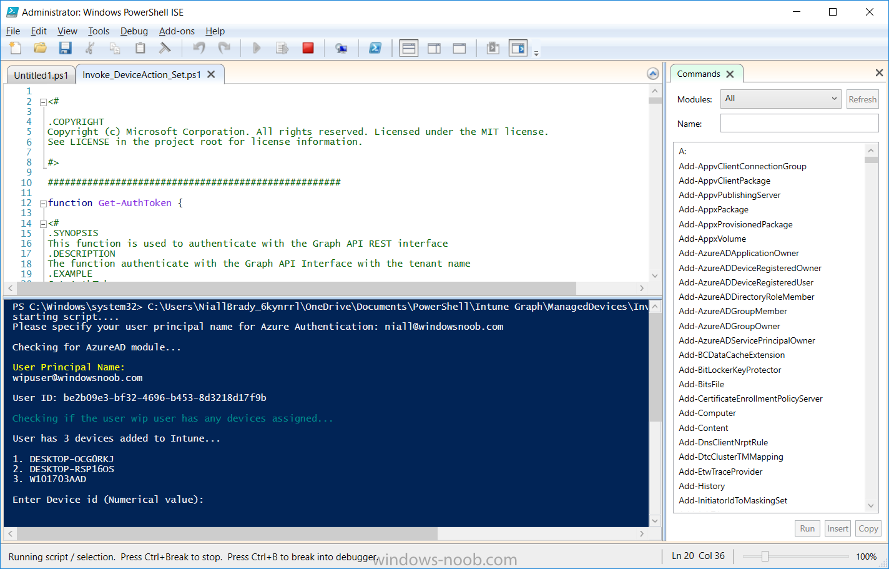Viewport: 889px width, 569px height.
Task: Maximize the script pane layout icon
Action: point(459,48)
